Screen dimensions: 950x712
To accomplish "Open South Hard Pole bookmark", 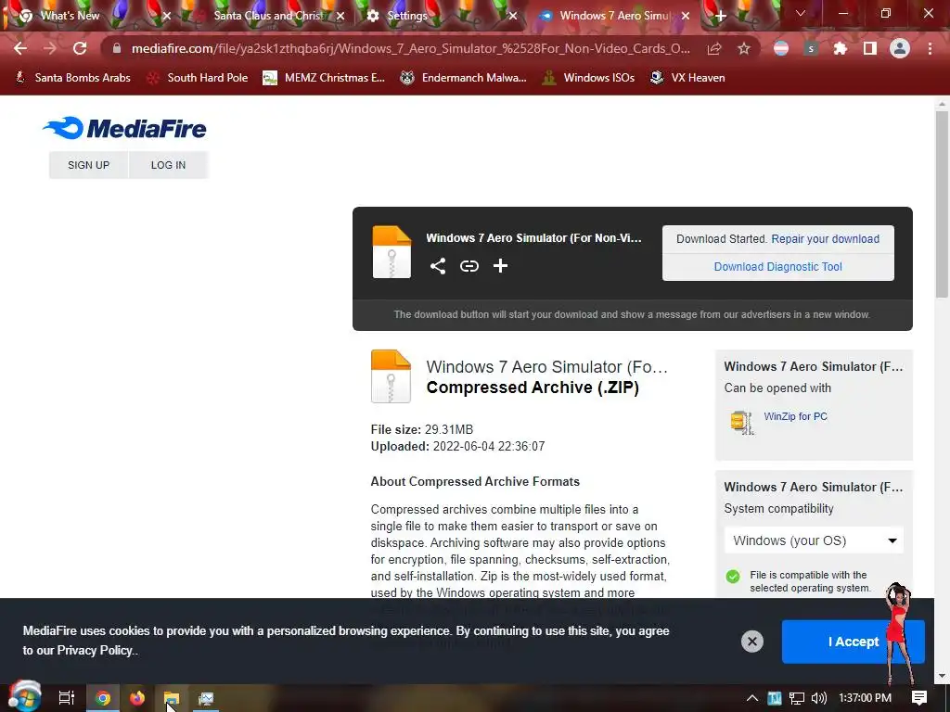I will [199, 78].
